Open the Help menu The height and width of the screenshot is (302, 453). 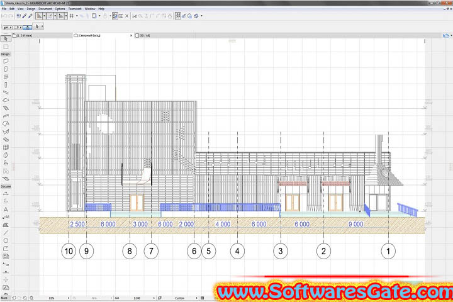pyautogui.click(x=101, y=9)
